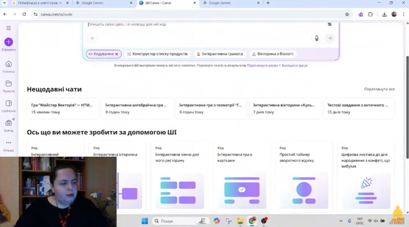
Task: Expand Більше three-dots item in sidebar
Action: coord(8,143)
